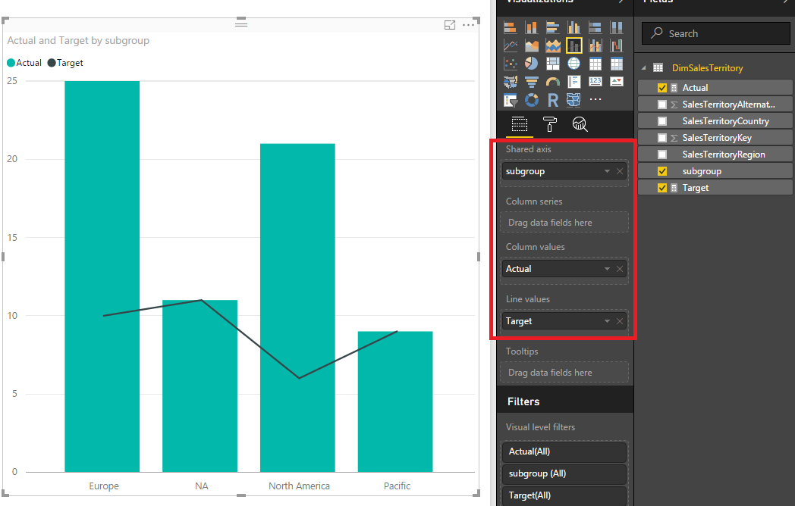Open the Actual Column values dropdown arrow
The image size is (795, 506).
click(x=607, y=269)
